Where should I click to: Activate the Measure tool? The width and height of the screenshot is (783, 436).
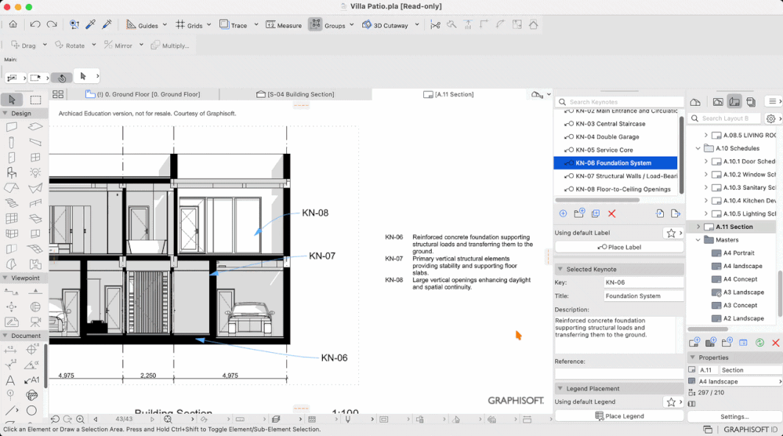coord(283,25)
